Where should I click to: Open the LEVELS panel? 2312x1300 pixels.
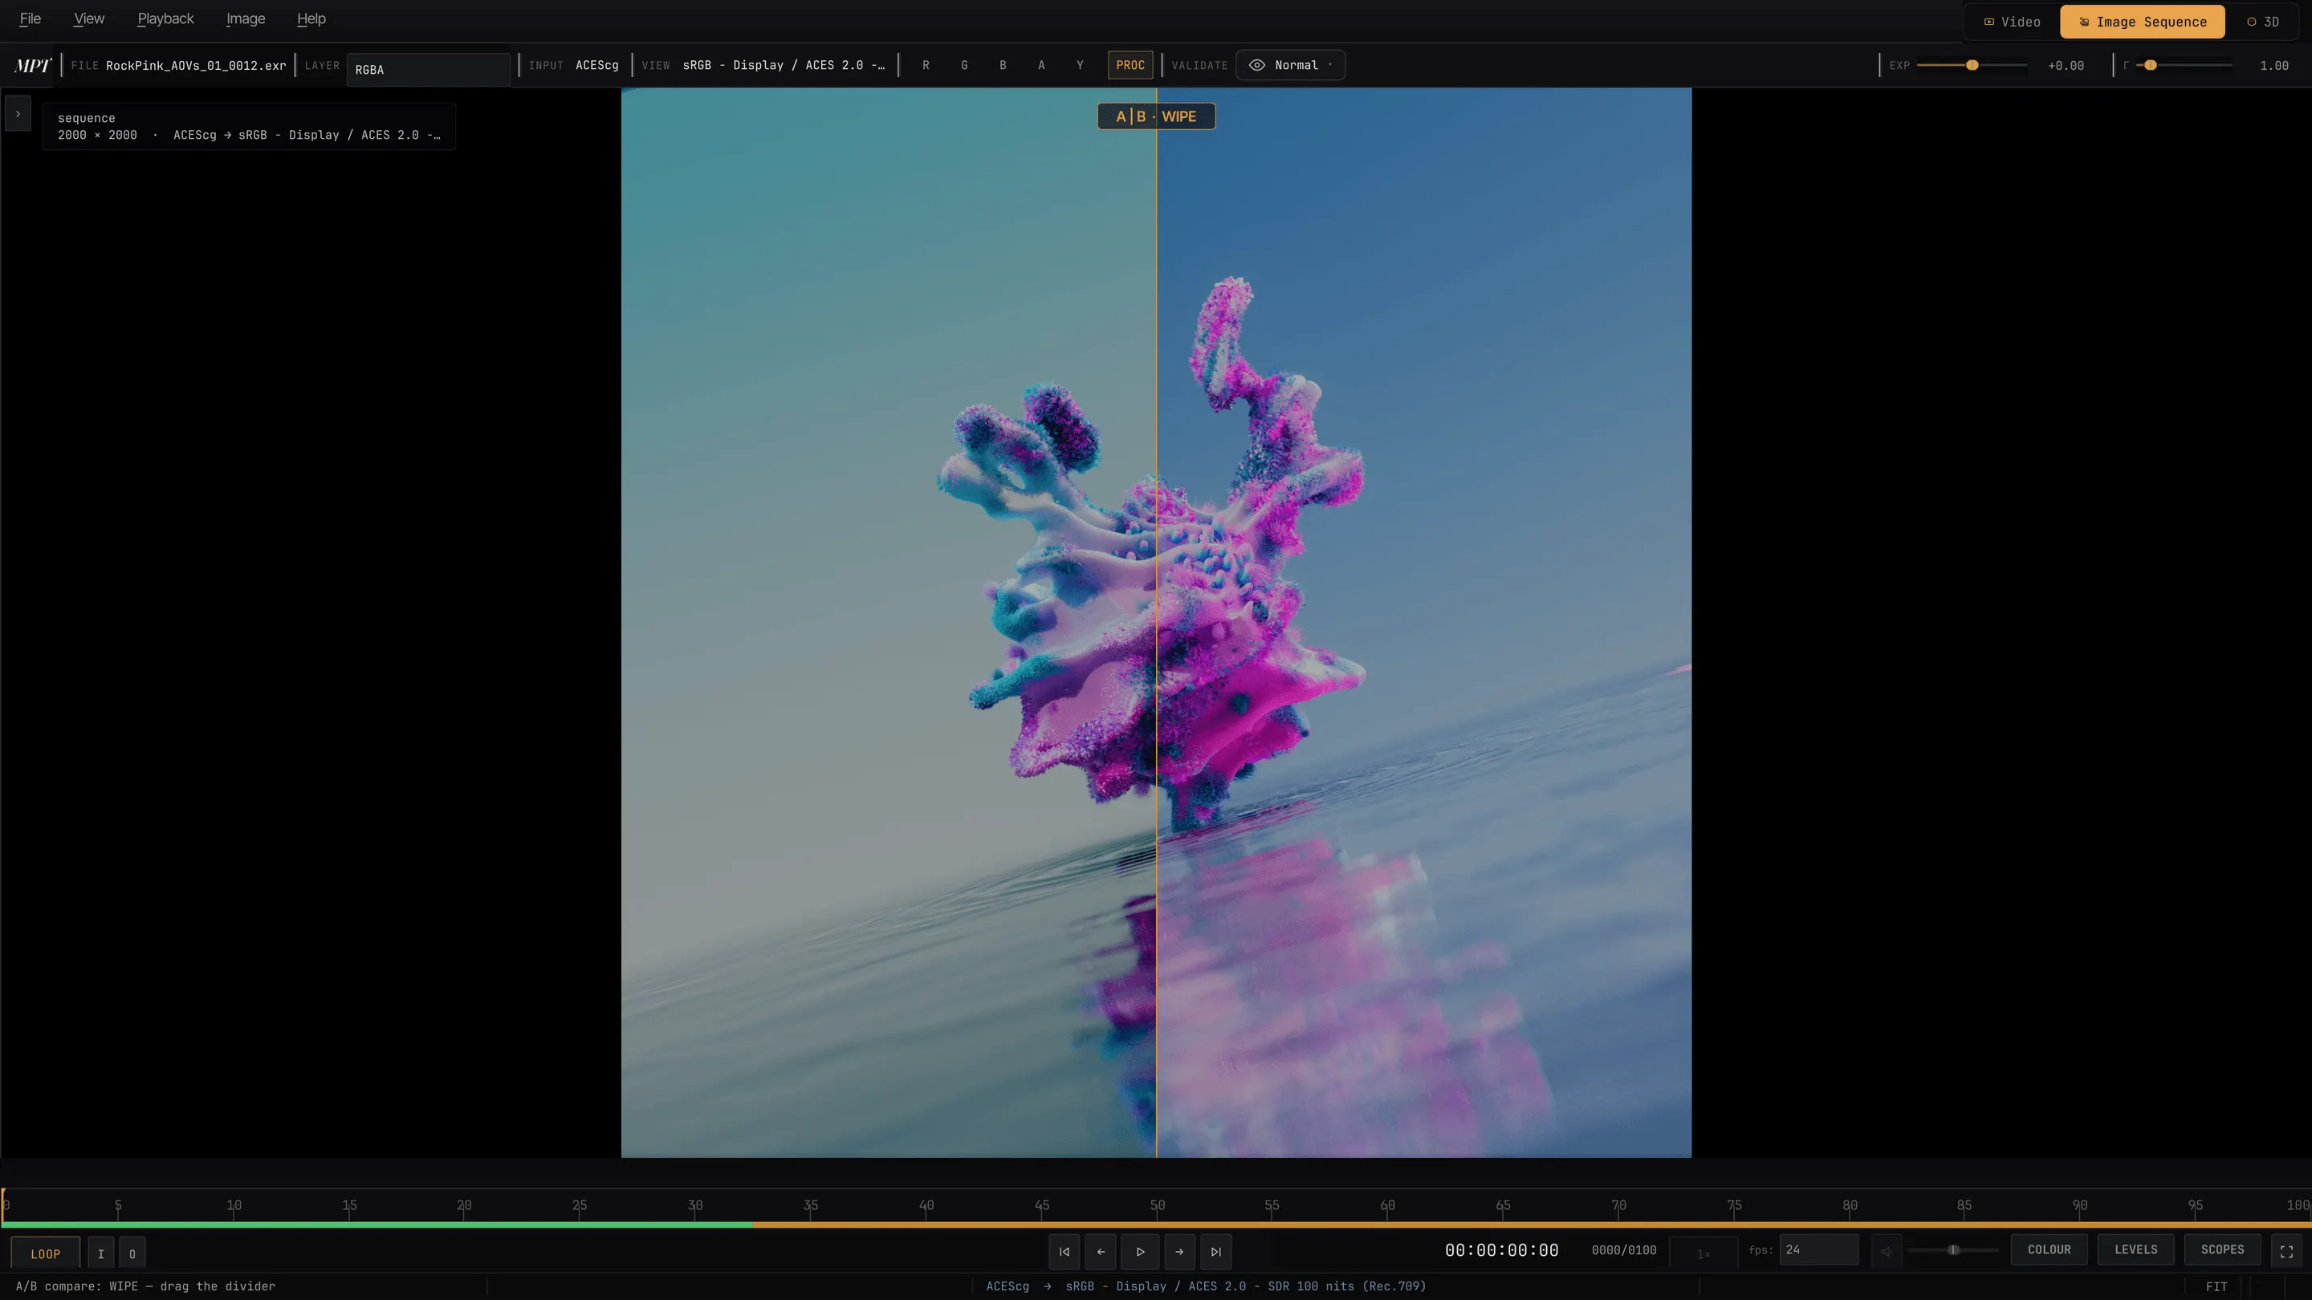[2136, 1249]
